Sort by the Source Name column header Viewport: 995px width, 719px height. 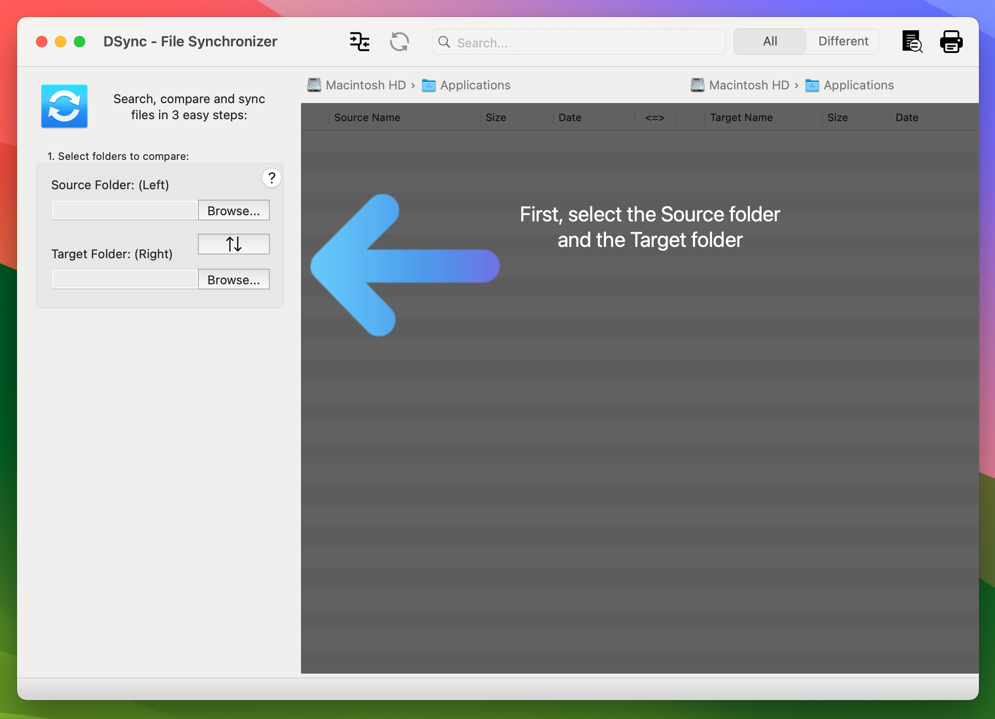(x=367, y=117)
